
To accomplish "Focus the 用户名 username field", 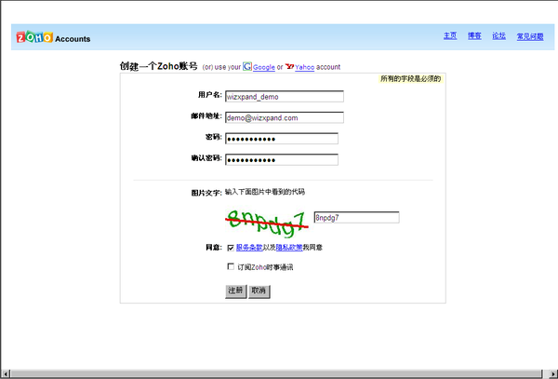I will pos(285,97).
